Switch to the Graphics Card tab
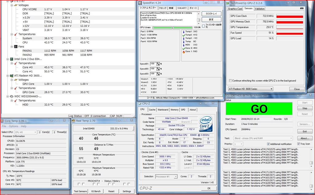315x195 pixels. [235, 9]
